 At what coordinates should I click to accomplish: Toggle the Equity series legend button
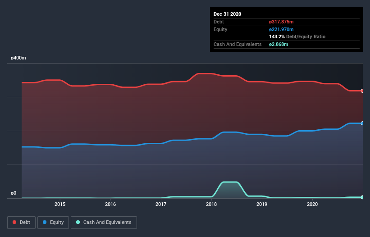tap(53, 223)
